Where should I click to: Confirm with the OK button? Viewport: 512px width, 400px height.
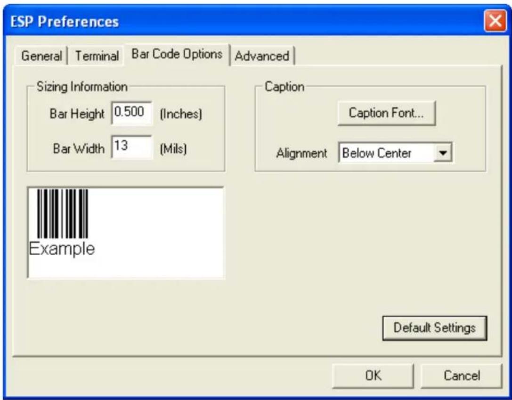(x=373, y=376)
